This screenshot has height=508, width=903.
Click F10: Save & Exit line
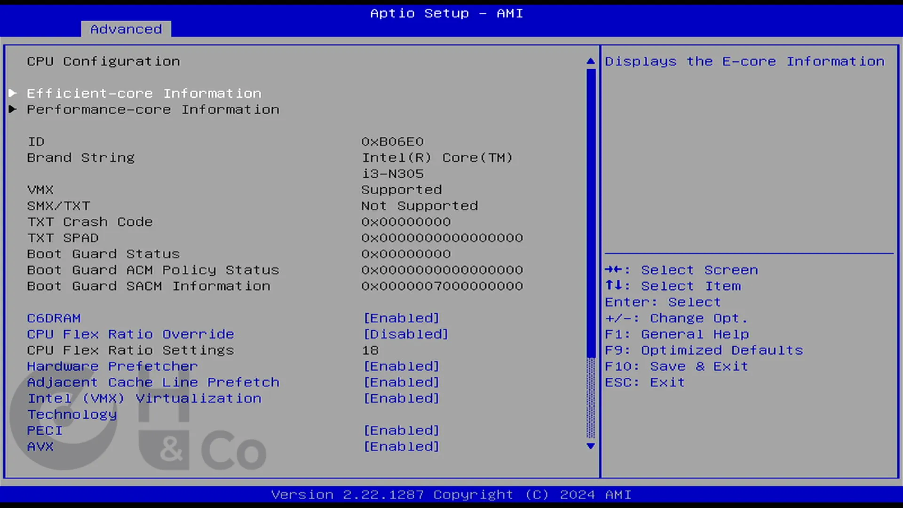(x=676, y=366)
